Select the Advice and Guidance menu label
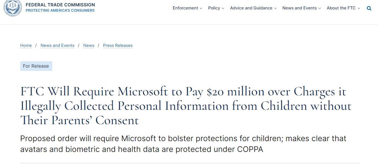Image resolution: width=378 pixels, height=168 pixels. pyautogui.click(x=251, y=8)
